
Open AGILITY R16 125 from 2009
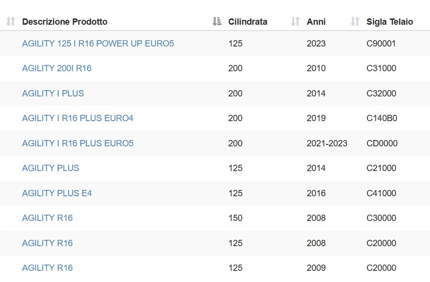point(48,268)
